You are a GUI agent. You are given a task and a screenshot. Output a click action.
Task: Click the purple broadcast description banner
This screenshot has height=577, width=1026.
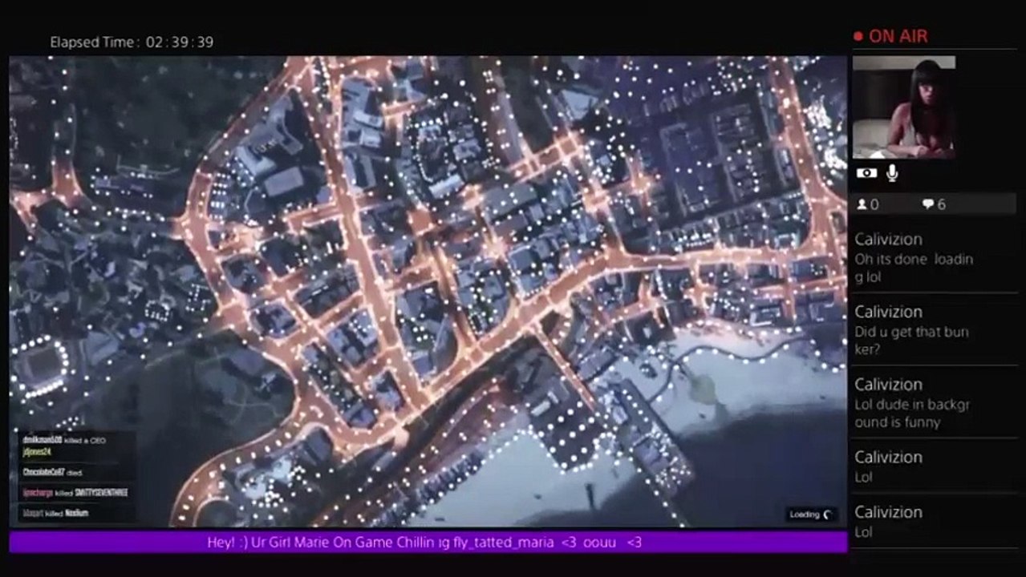[x=428, y=543]
